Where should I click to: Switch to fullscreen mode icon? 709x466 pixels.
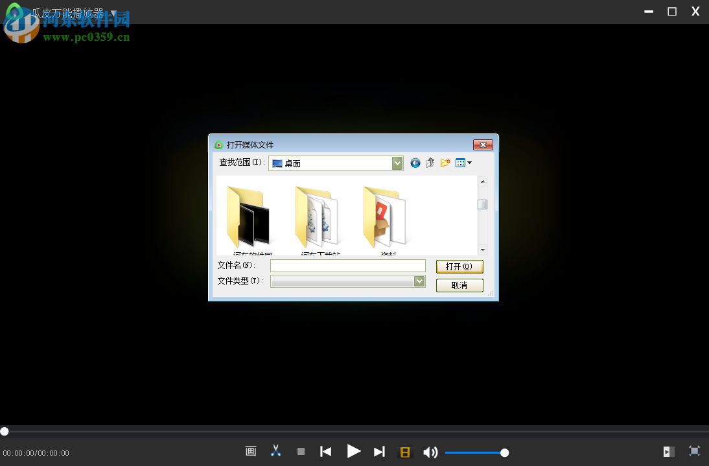coord(694,450)
